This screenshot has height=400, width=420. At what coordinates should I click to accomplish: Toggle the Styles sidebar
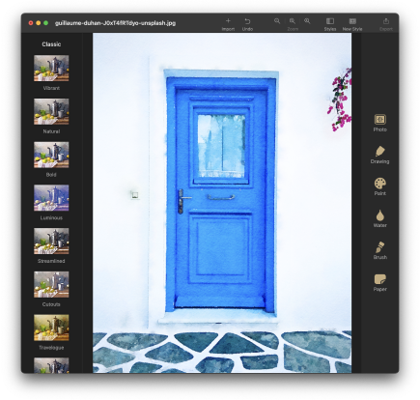pos(330,21)
